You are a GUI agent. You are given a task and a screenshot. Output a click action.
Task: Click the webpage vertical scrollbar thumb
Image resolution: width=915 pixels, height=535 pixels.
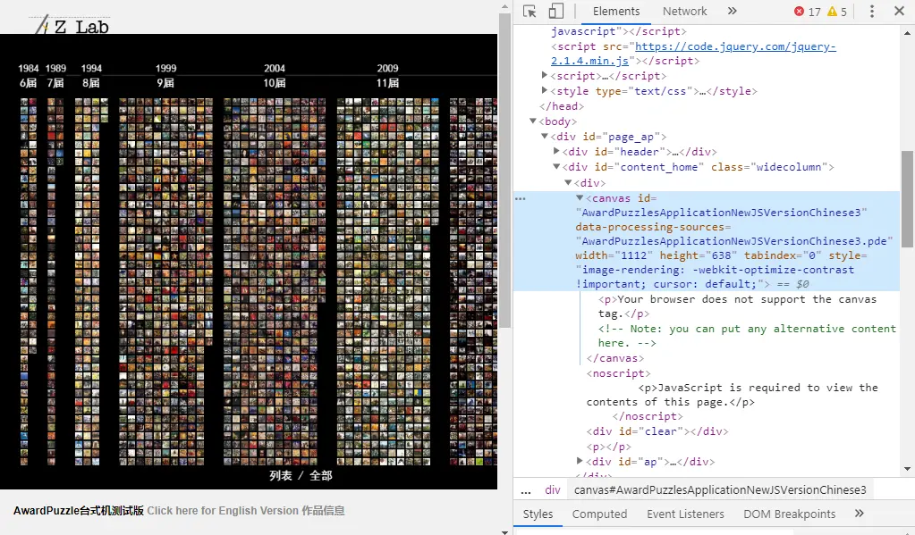pyautogui.click(x=504, y=171)
